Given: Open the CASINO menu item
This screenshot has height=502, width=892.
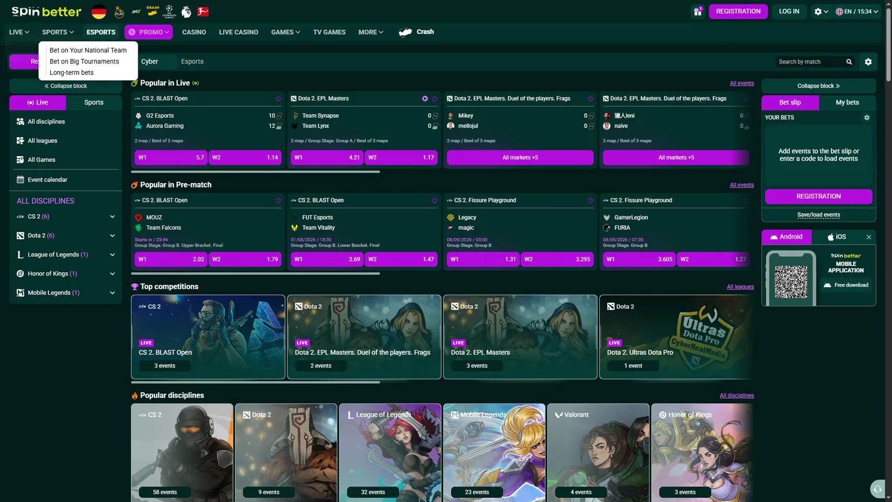Looking at the screenshot, I should (194, 32).
